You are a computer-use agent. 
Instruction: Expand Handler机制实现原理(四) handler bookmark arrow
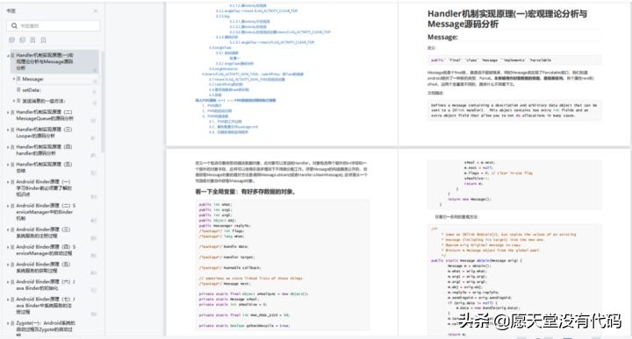[8, 147]
